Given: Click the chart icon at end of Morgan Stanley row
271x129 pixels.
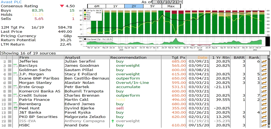Looking at the screenshot, I should 264,82.
